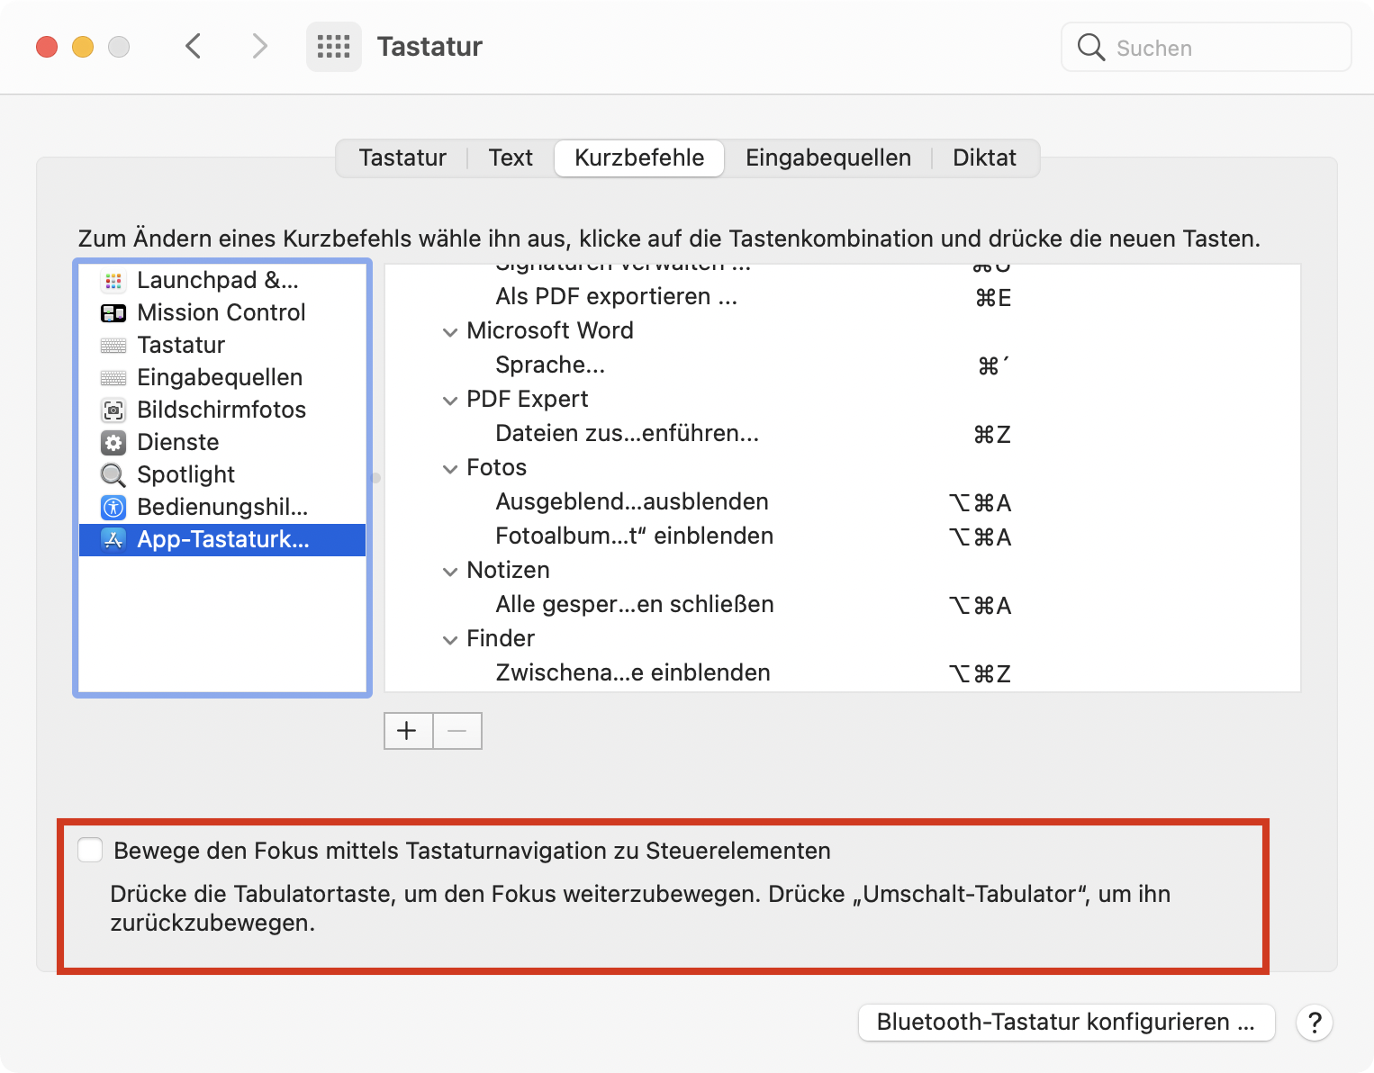Select the 'Ausgeblend...ausblenden' shortcut row
Image resolution: width=1374 pixels, height=1073 pixels.
(843, 502)
